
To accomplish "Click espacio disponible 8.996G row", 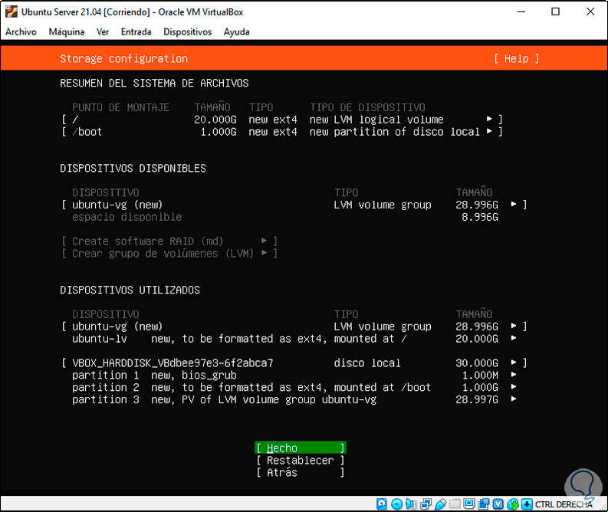I will tap(285, 217).
